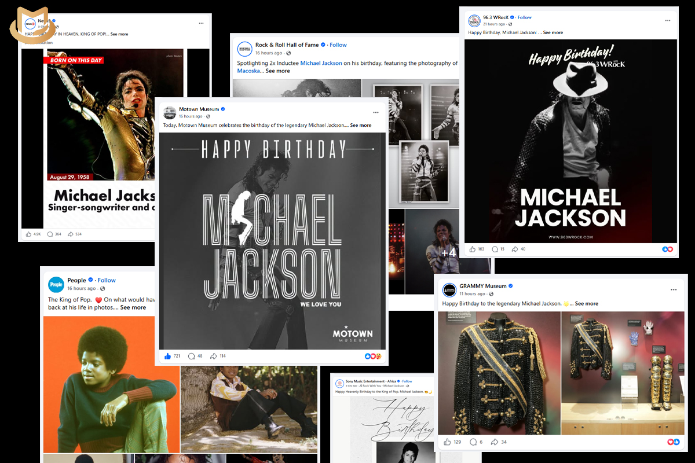Open the 21 hours ago timestamp on WRocK post
This screenshot has width=695, height=463.
pyautogui.click(x=494, y=24)
